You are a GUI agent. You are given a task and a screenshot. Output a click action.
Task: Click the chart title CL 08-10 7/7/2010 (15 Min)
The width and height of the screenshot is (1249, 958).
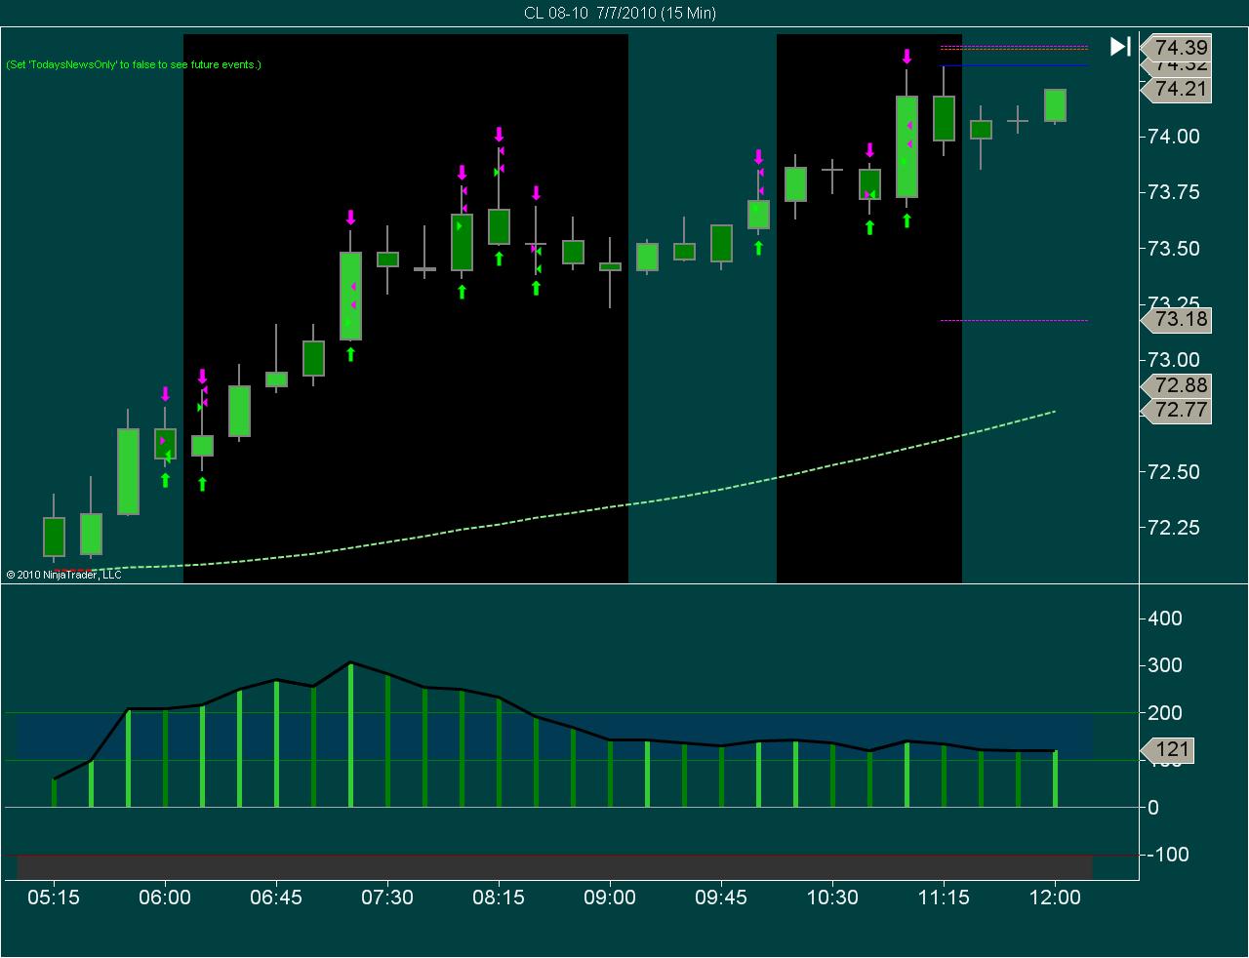point(620,13)
